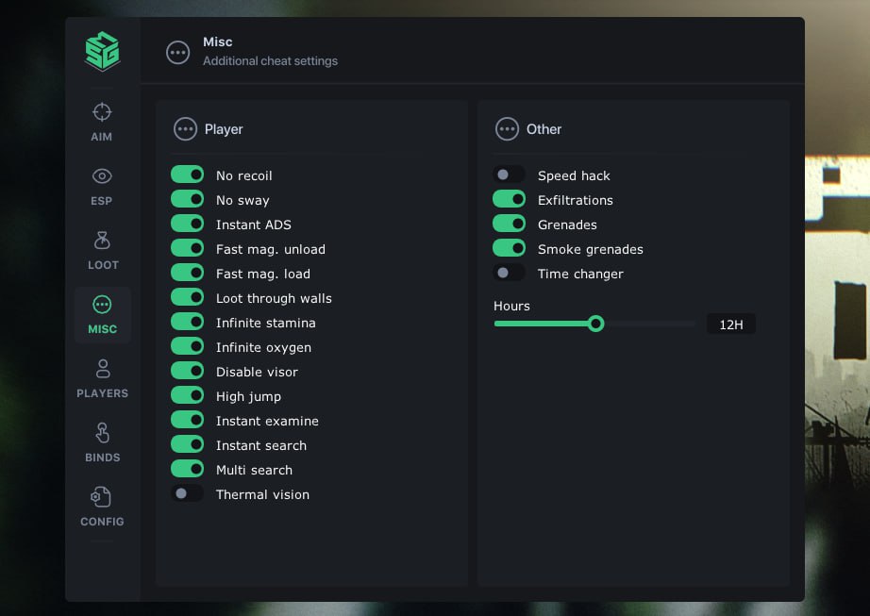Open the BINDS section in sidebar
This screenshot has width=870, height=616.
coord(102,442)
